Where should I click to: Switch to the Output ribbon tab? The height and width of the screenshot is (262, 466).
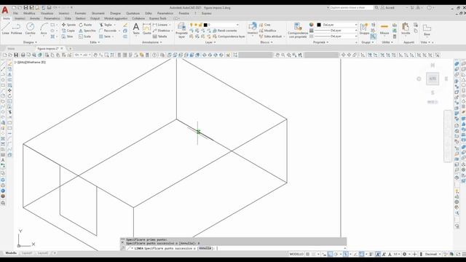95,18
